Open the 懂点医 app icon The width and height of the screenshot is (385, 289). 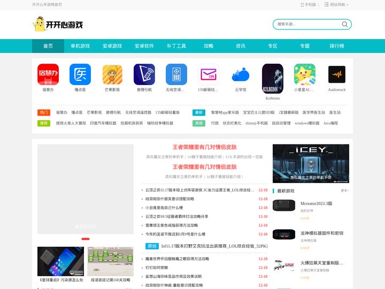tap(80, 74)
